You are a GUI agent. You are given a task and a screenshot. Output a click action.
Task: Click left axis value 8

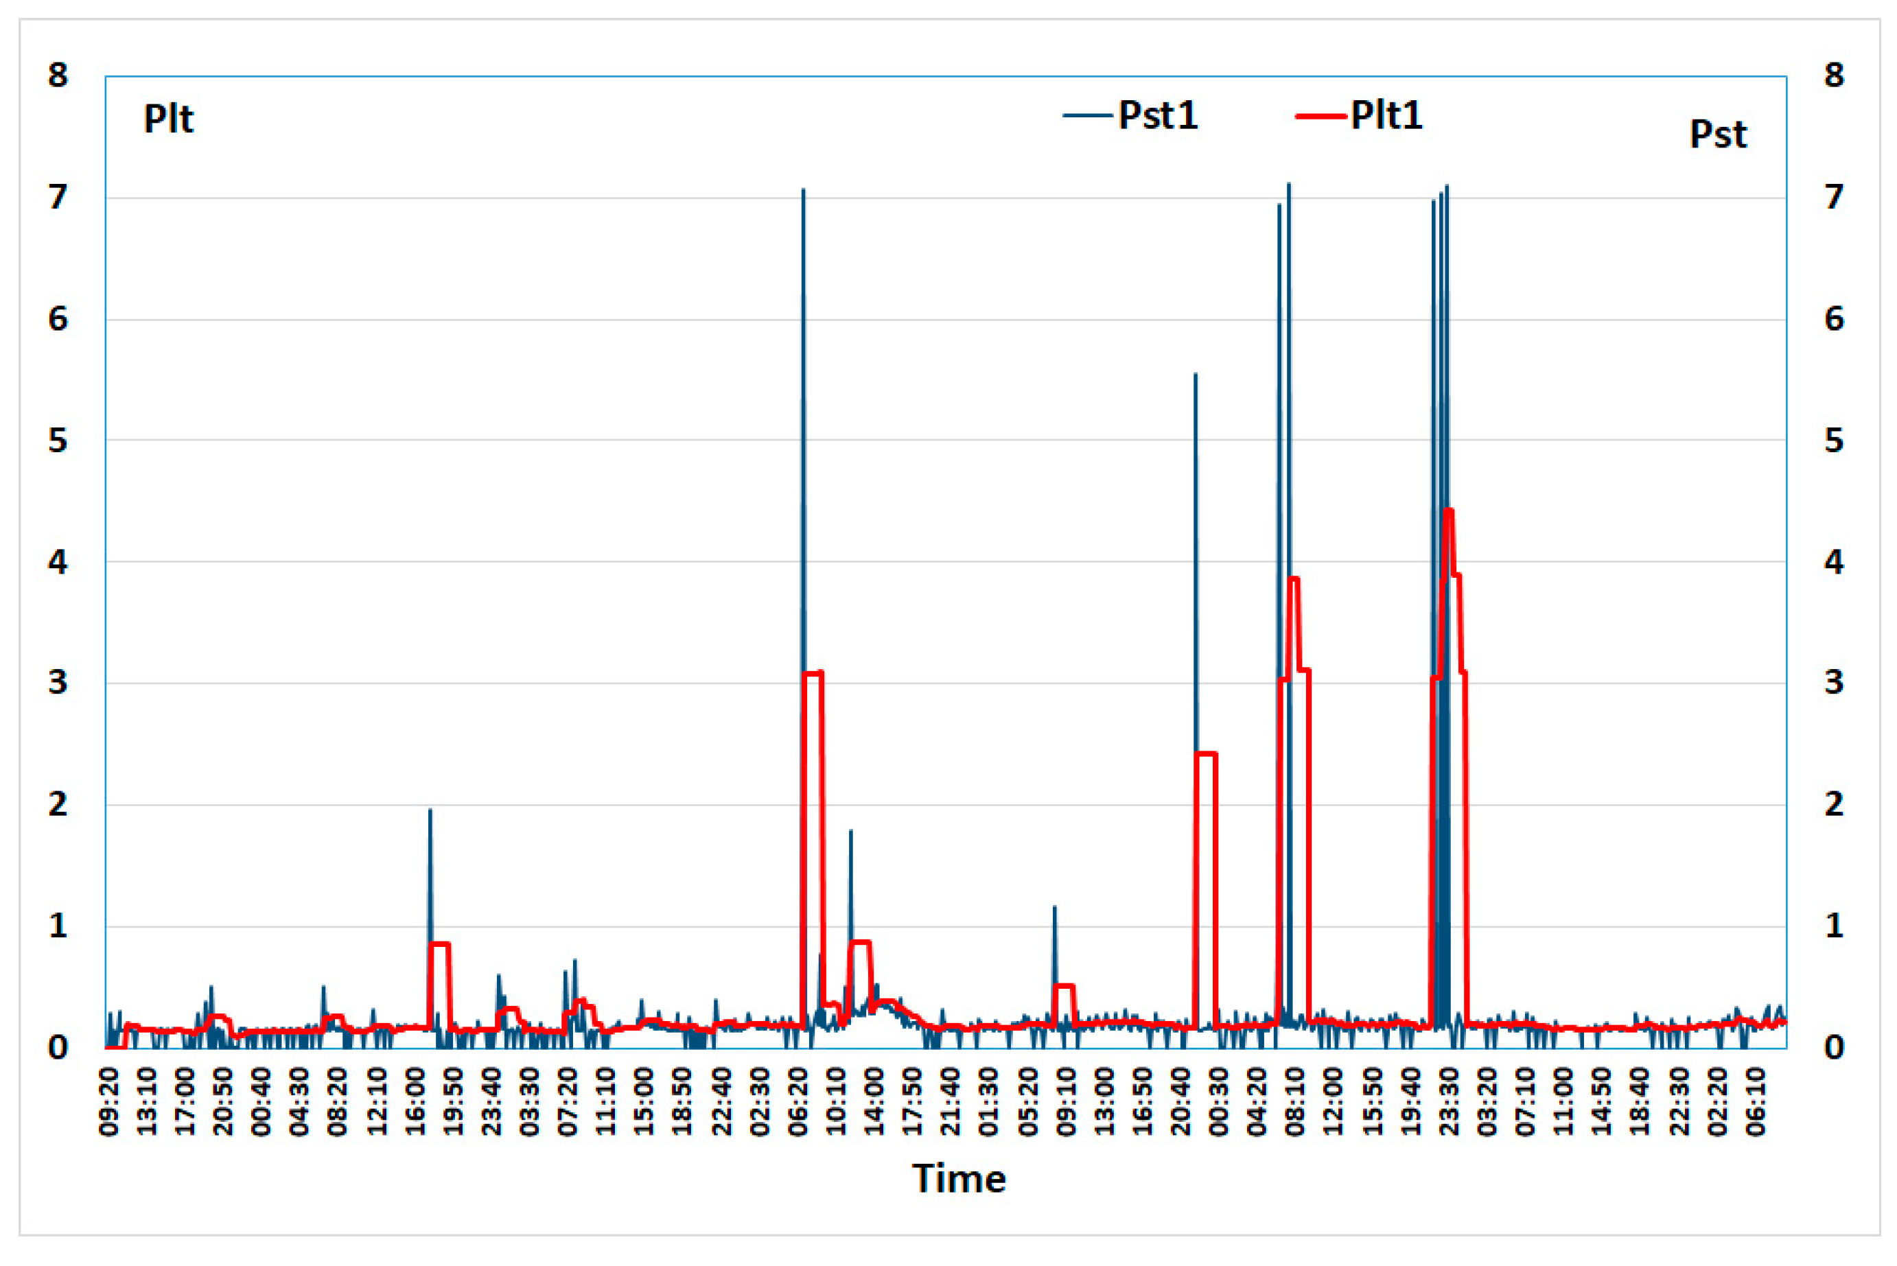[x=58, y=75]
